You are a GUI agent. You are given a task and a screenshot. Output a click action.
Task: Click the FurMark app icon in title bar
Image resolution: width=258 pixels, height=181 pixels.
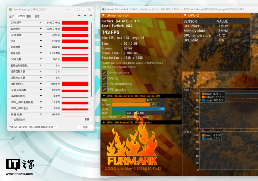point(104,9)
